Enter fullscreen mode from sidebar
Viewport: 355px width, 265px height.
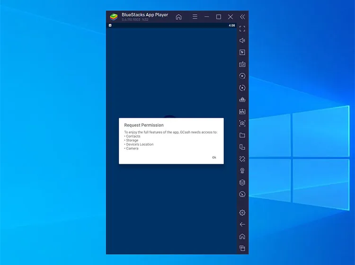(x=242, y=29)
